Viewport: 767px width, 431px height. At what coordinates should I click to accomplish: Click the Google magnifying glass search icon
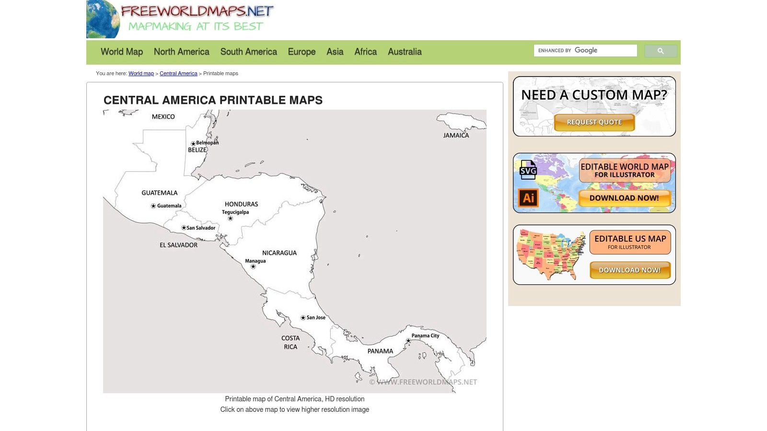661,50
